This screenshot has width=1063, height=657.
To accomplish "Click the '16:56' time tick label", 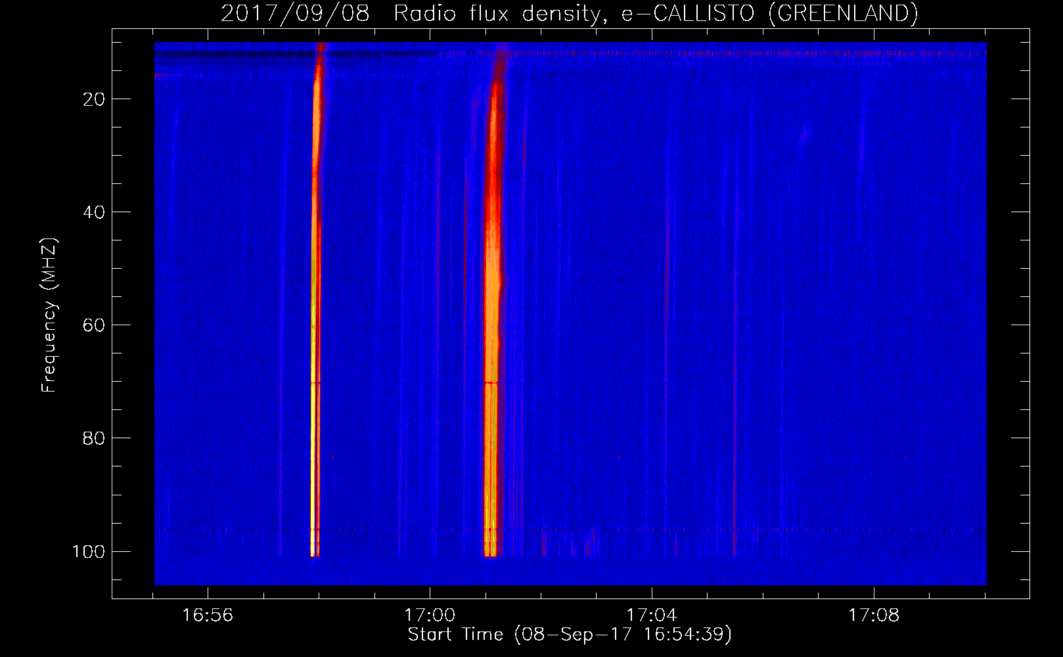I will pos(208,616).
